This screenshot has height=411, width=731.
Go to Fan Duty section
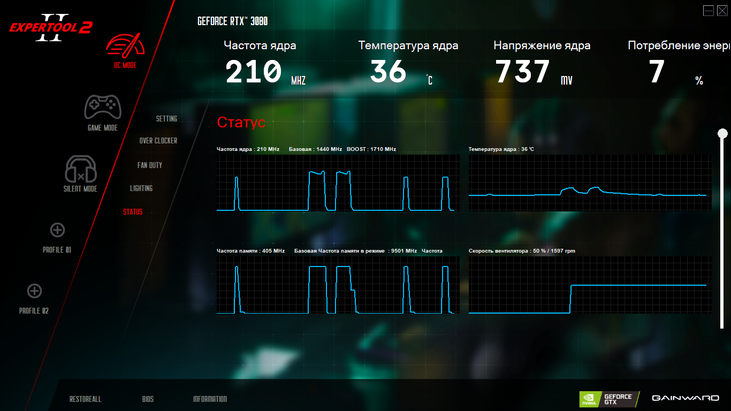click(150, 165)
